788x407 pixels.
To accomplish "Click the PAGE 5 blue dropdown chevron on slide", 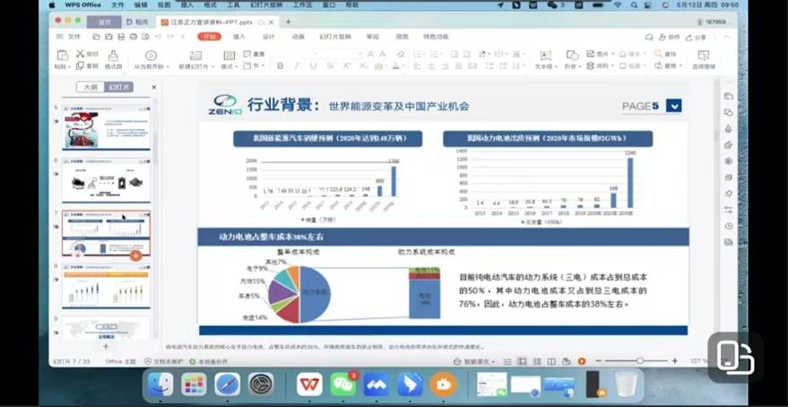I will 673,106.
